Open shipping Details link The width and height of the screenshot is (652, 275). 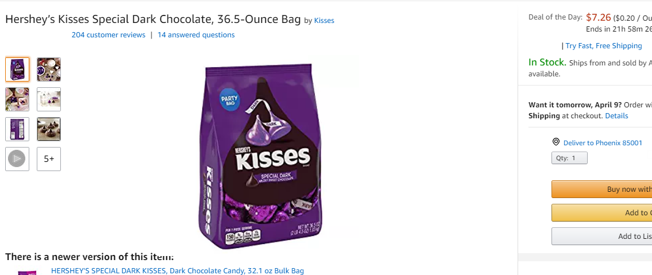point(616,115)
